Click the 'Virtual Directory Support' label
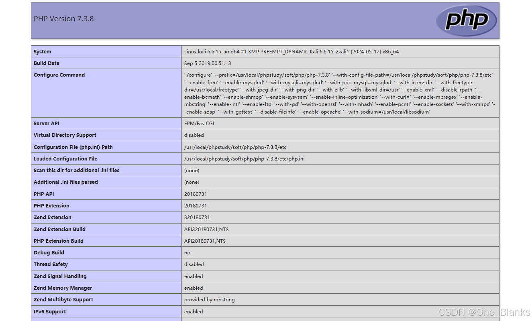 65,135
